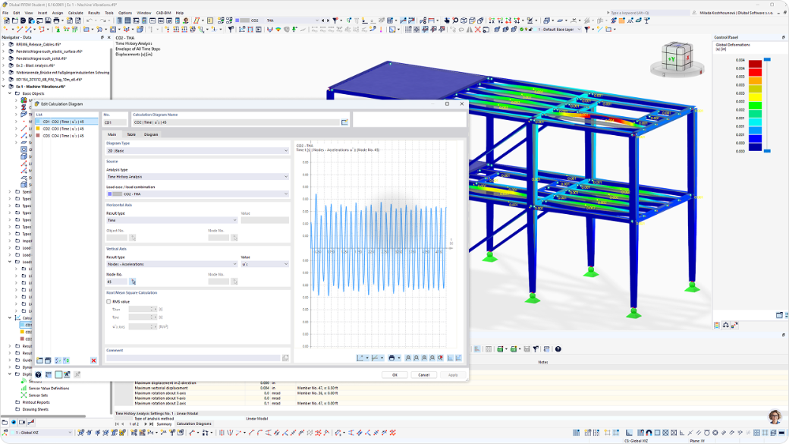
Task: Click the help question mark icon in dialog
Action: click(38, 374)
